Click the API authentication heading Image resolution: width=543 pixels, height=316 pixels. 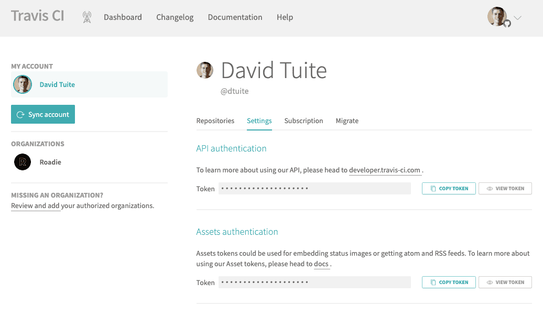click(231, 148)
